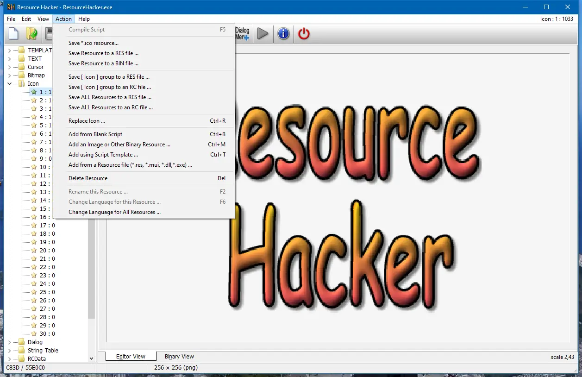Expand the RCData tree node
The image size is (582, 377).
9,359
